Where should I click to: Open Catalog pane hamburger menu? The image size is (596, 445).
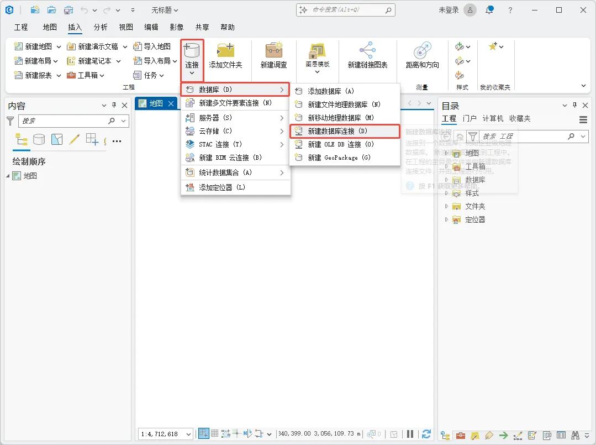pos(583,120)
